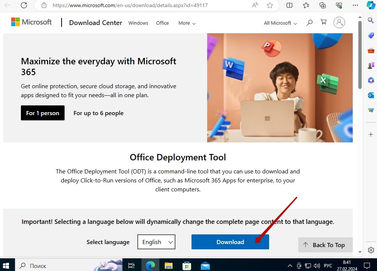
Task: Open the sidebar Microsoft 365 icon
Action: [x=371, y=80]
